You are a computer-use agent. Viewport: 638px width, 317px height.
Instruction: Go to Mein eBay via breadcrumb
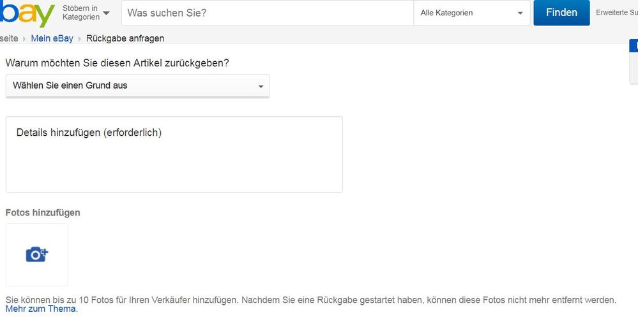point(52,38)
